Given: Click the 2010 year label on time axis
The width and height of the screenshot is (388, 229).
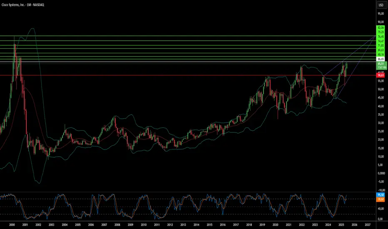Looking at the screenshot, I should tap(144, 225).
